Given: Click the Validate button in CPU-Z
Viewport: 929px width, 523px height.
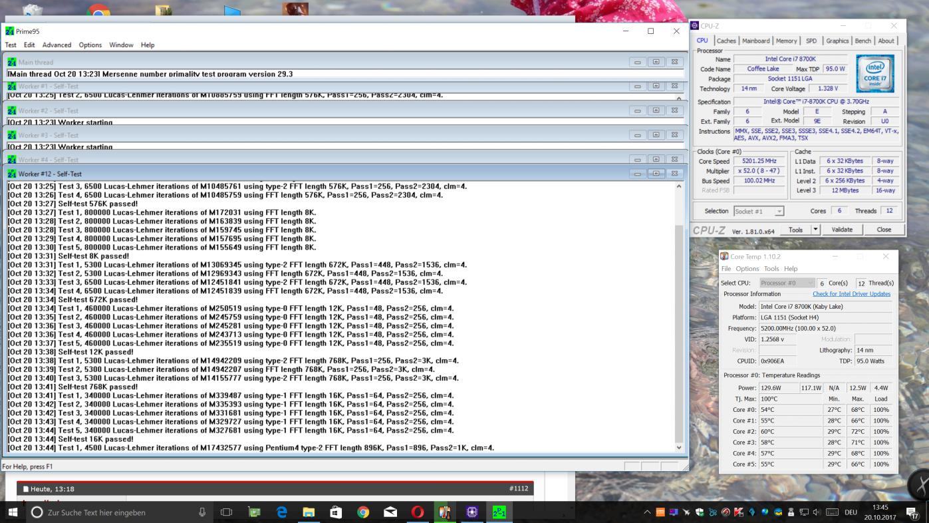Looking at the screenshot, I should coord(842,230).
